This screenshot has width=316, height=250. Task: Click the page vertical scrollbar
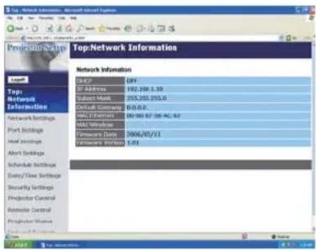(x=314, y=136)
